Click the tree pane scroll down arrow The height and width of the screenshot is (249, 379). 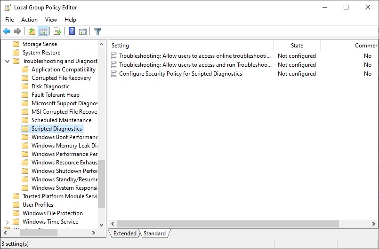102,225
